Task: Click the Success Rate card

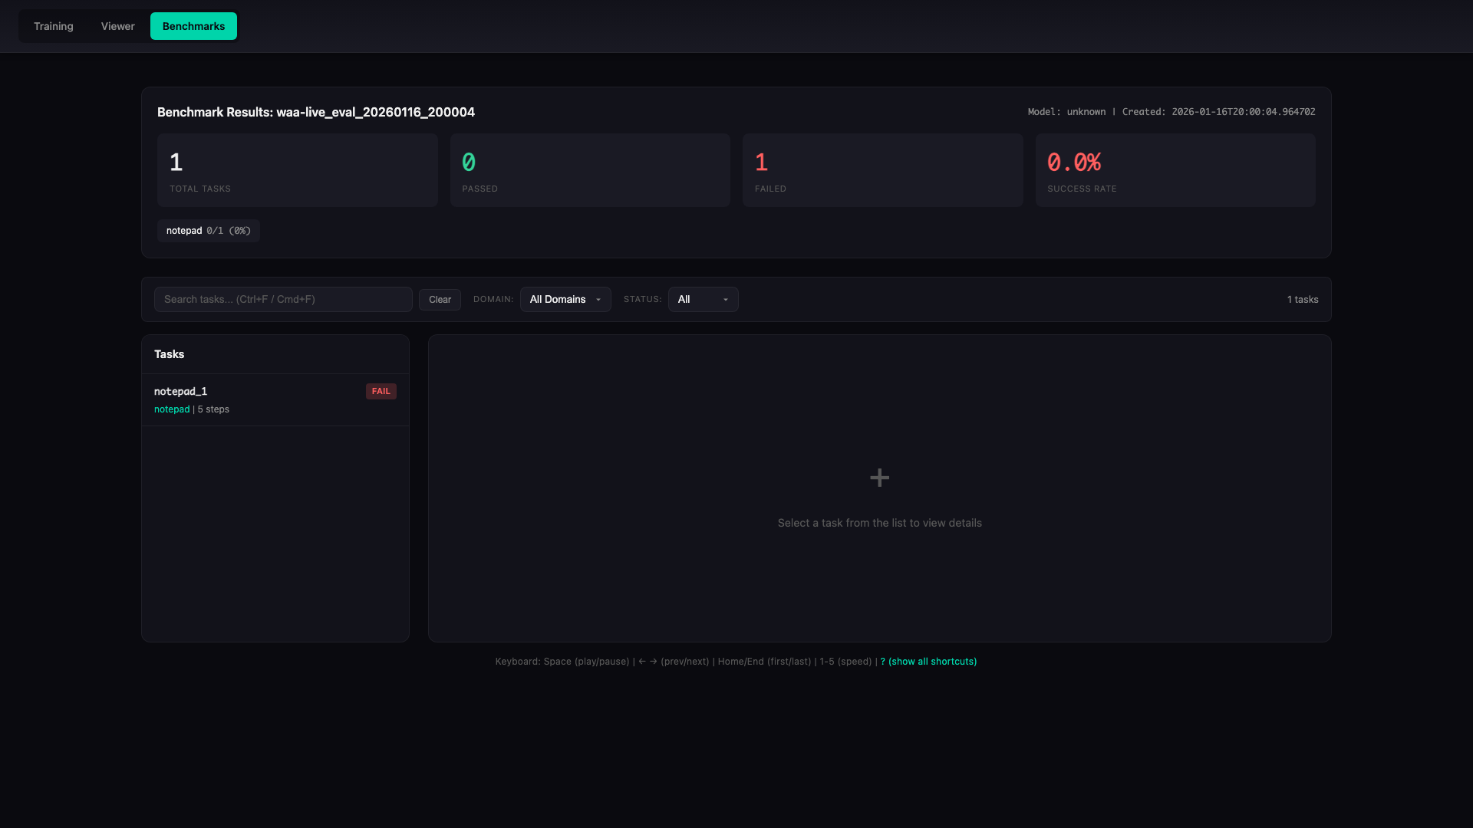Action: point(1175,170)
